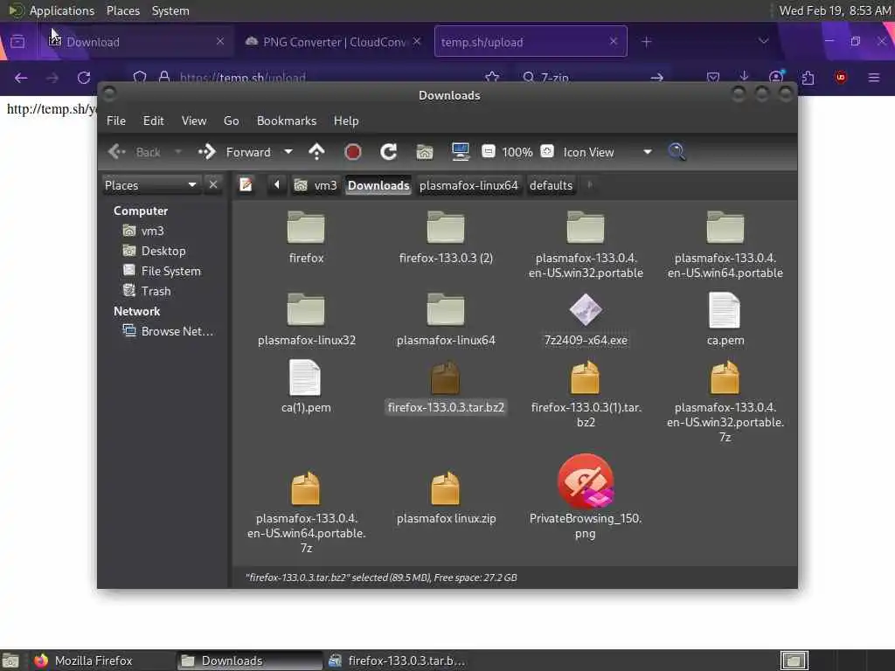895x671 pixels.
Task: Open Desktop in the Places sidebar
Action: 154,251
